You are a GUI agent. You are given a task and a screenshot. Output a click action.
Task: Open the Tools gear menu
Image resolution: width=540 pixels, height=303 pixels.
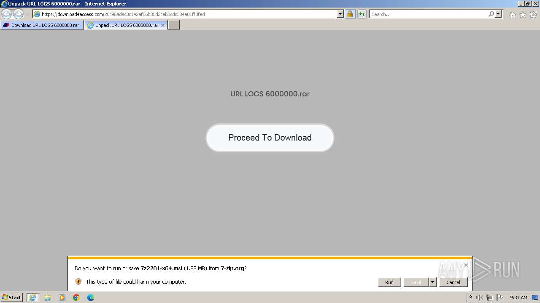tap(533, 15)
